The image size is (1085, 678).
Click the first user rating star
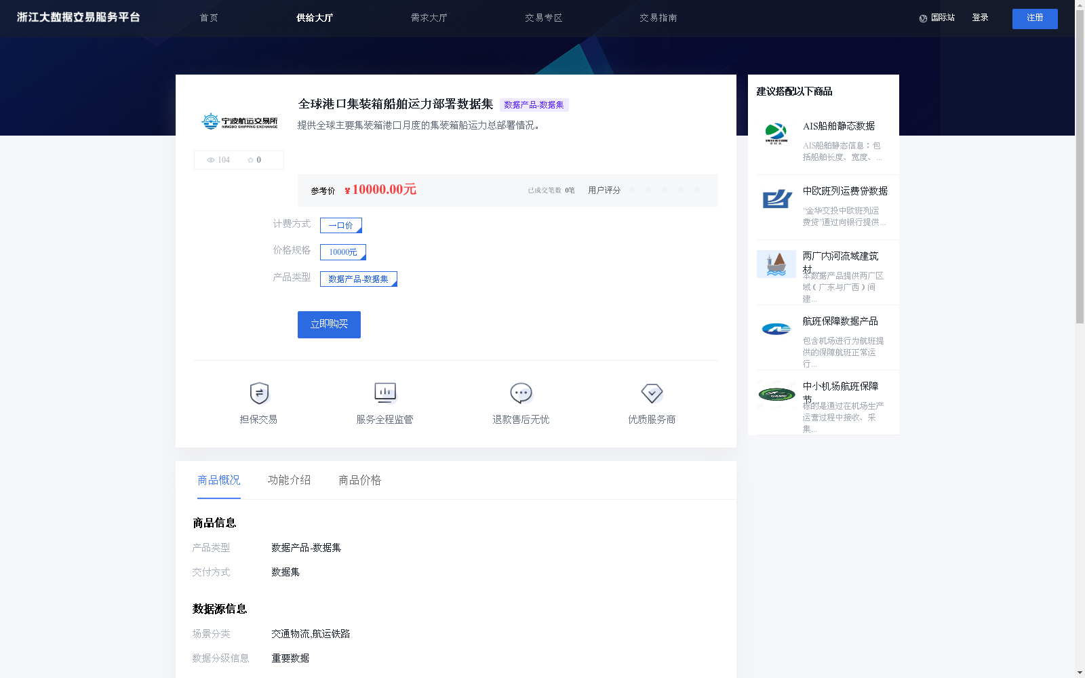tap(632, 190)
